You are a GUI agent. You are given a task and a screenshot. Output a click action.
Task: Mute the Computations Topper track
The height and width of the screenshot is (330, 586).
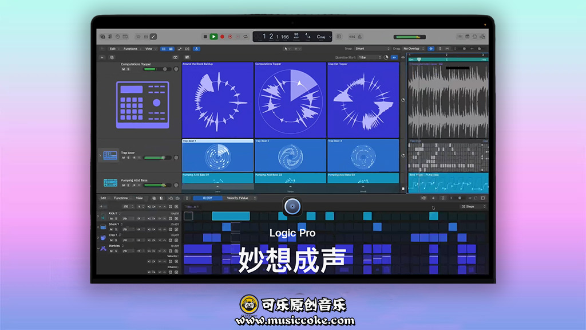tap(123, 69)
